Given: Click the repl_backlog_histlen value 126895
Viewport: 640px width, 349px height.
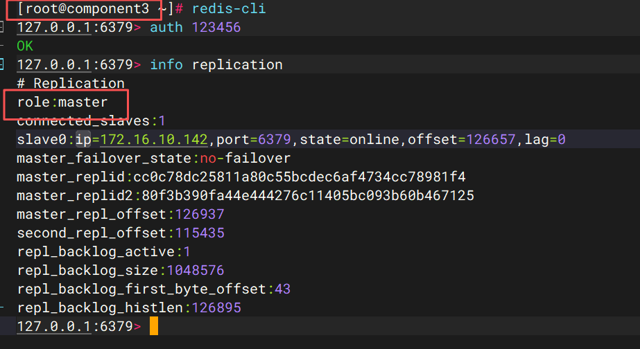Looking at the screenshot, I should 212,308.
